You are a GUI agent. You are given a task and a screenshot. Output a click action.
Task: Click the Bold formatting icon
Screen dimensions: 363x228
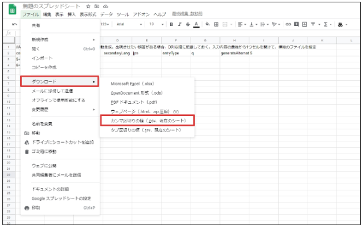pos(171,24)
